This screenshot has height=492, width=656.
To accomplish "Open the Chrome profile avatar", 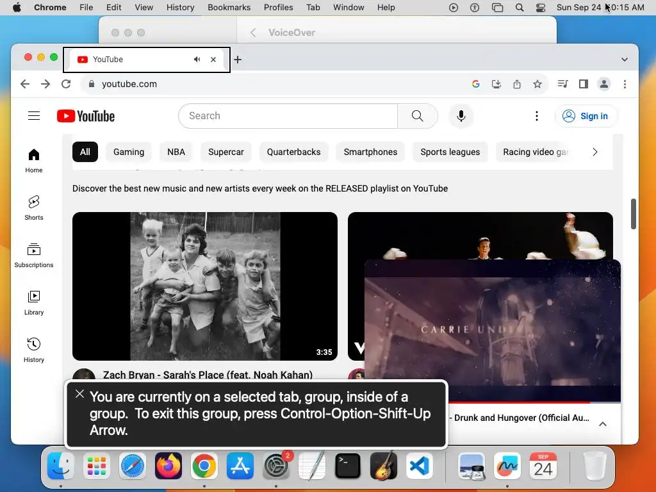I will (604, 84).
